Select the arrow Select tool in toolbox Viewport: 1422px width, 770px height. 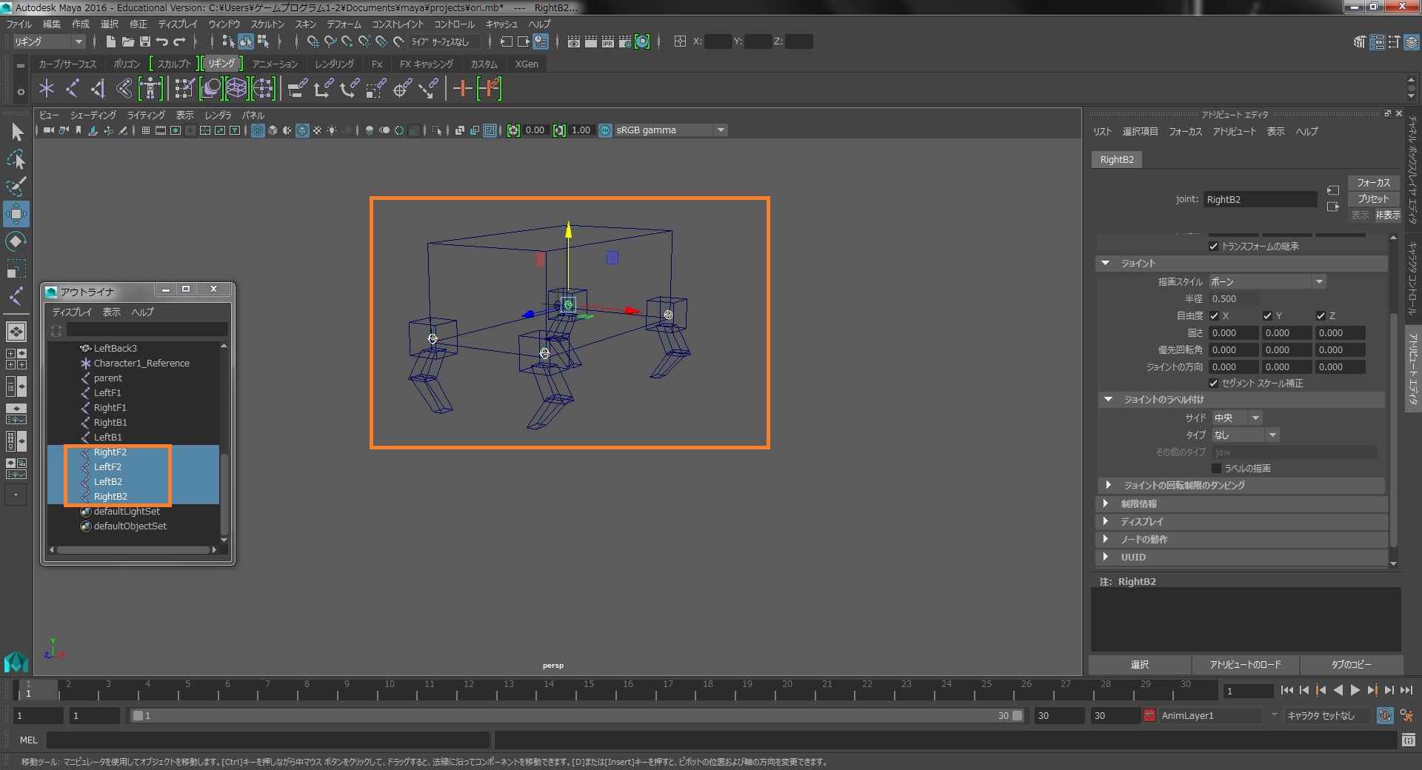tap(16, 133)
